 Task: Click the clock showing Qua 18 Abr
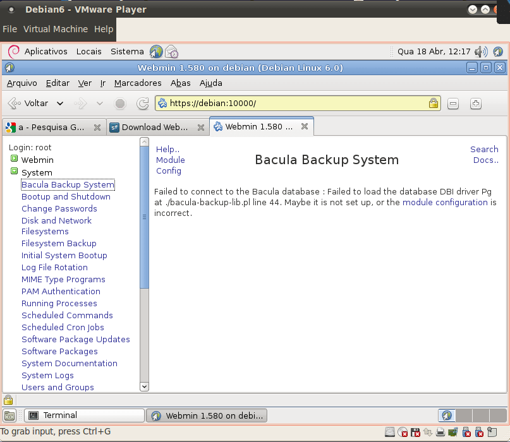[x=434, y=51]
